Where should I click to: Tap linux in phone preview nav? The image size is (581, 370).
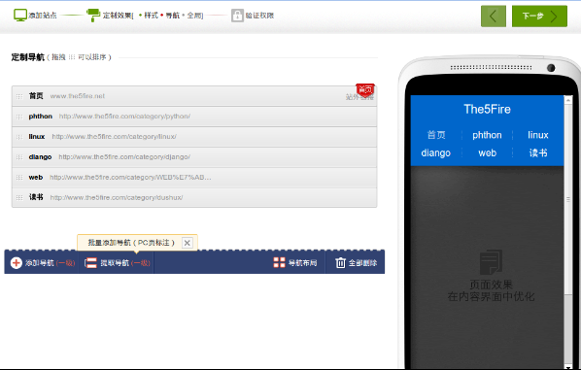pyautogui.click(x=538, y=135)
